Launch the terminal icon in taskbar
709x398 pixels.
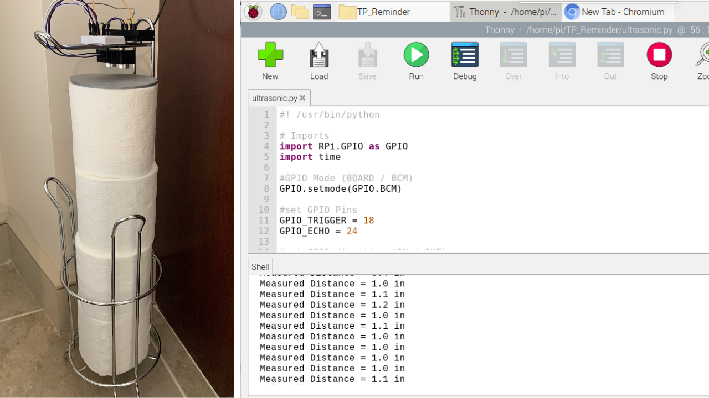tap(322, 12)
